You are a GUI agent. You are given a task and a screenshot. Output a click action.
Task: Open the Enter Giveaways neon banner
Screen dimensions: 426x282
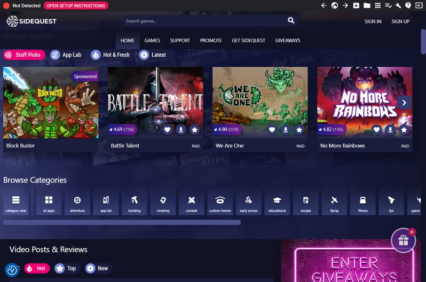(351, 261)
